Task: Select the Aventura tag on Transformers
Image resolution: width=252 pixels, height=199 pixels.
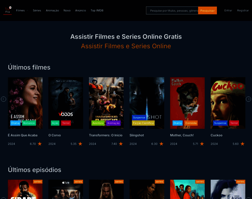Action: 98,123
